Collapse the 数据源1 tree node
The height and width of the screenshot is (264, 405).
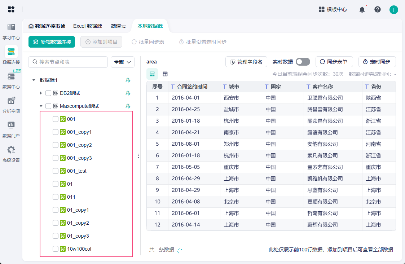point(34,80)
